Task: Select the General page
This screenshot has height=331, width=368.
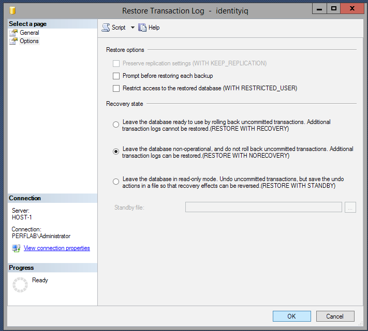Action: click(29, 33)
